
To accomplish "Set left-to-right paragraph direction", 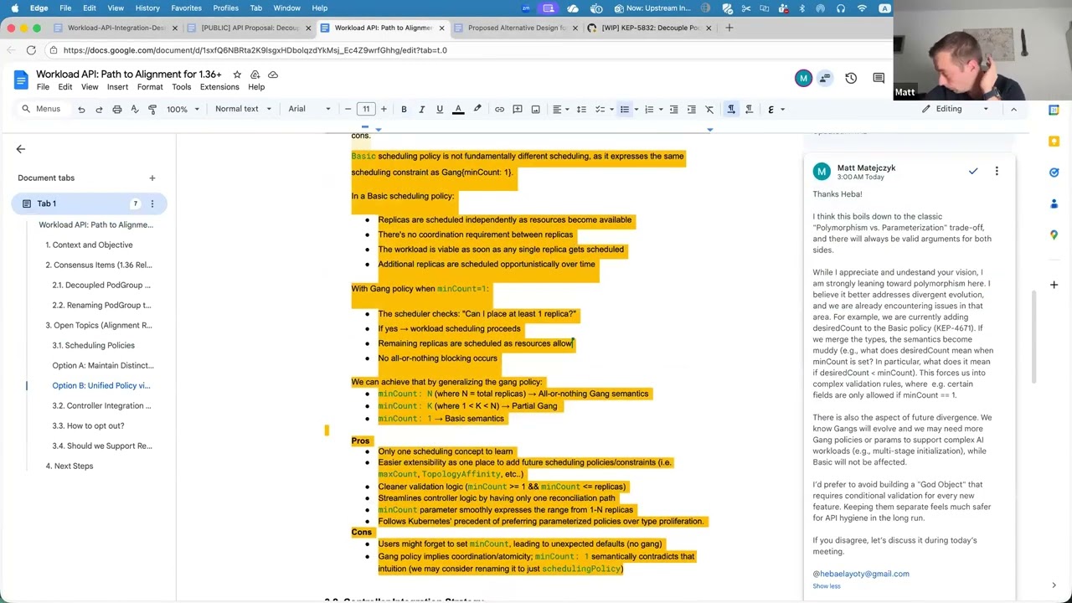I will 731,109.
